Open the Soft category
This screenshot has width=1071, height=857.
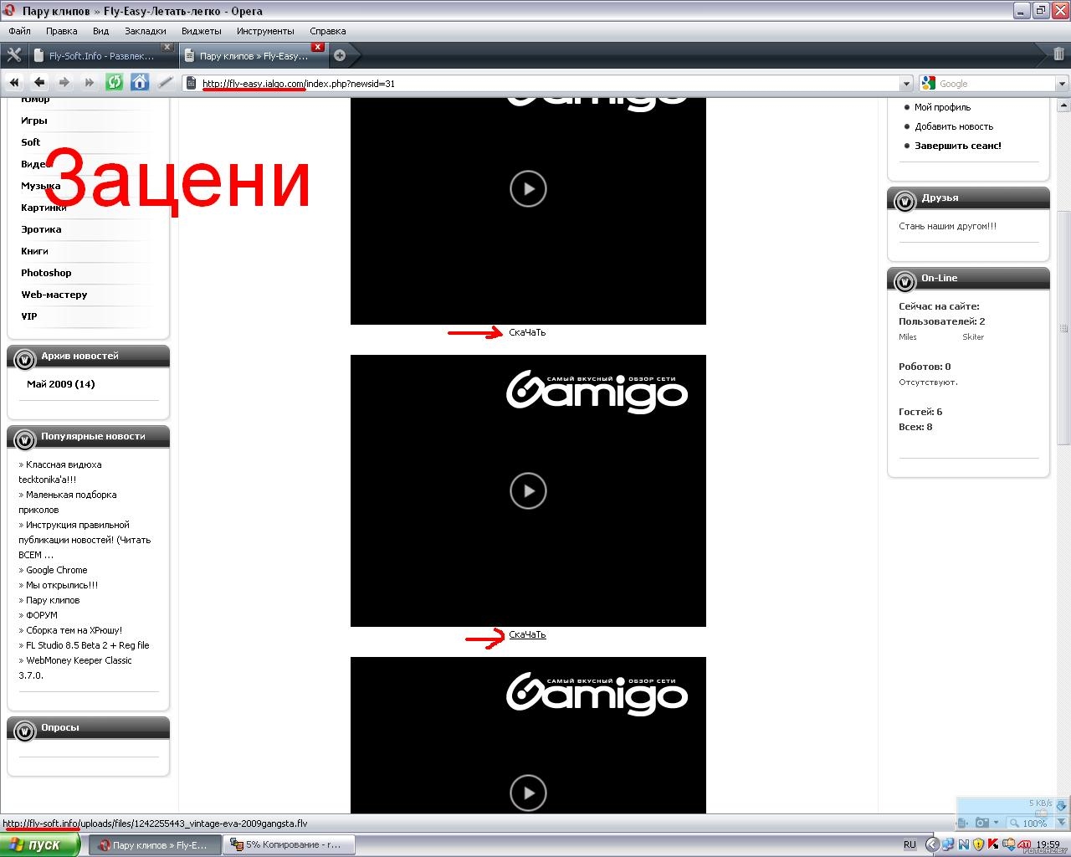click(x=31, y=142)
